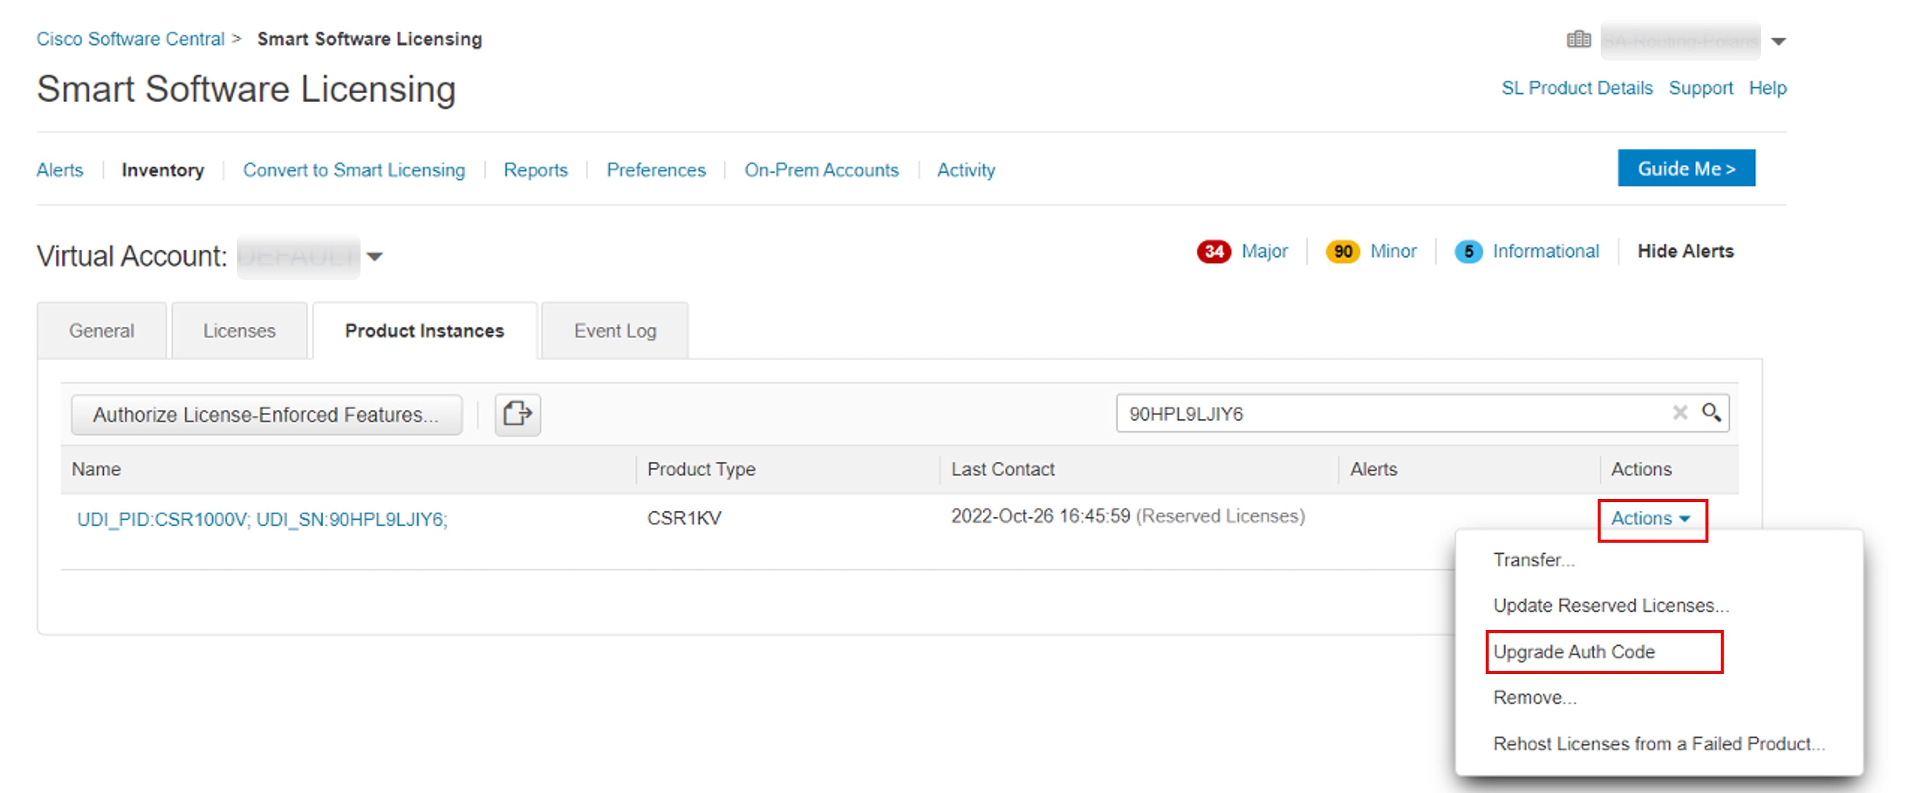Image resolution: width=1910 pixels, height=793 pixels.
Task: Open the UDI_PID:CSR1000V product instance link
Action: coord(262,519)
